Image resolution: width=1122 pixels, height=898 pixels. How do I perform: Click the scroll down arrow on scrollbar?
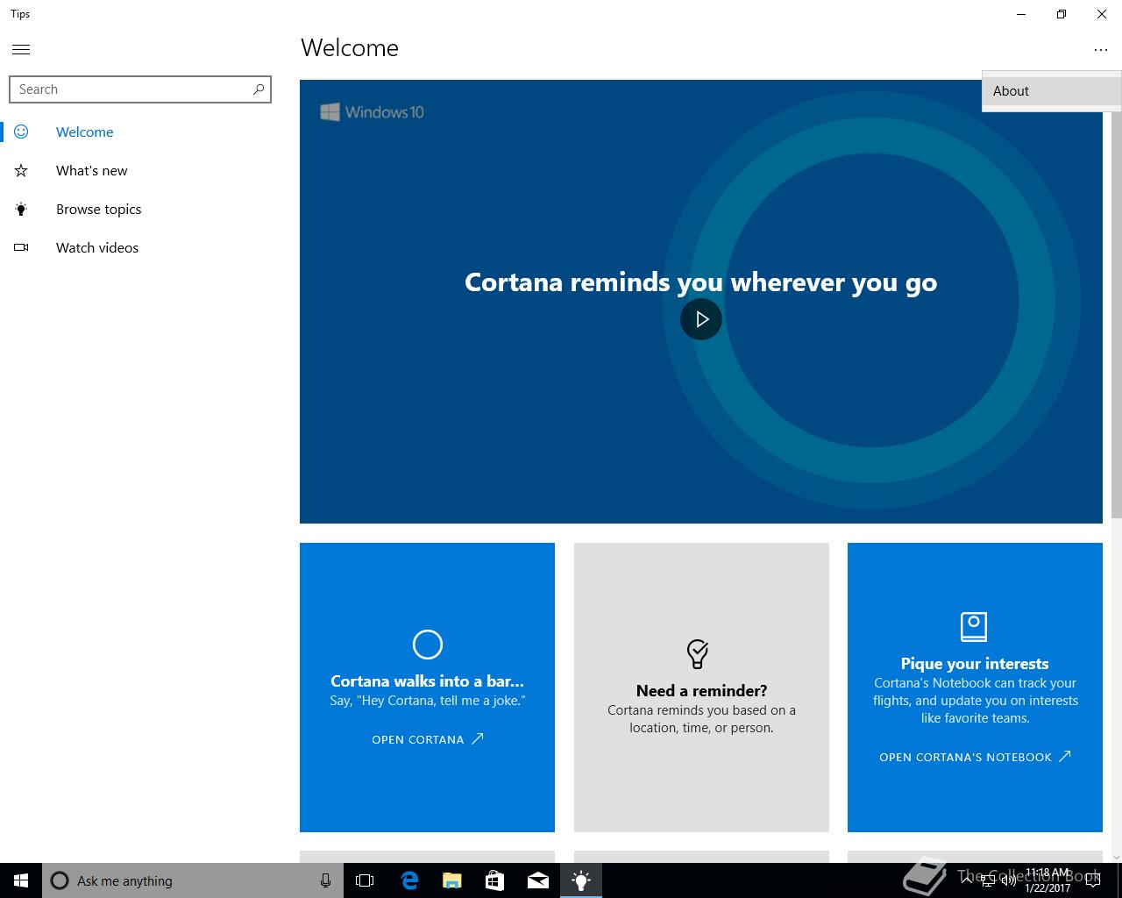click(1116, 857)
